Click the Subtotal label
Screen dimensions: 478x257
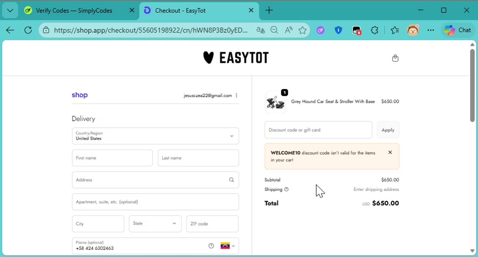pos(272,180)
